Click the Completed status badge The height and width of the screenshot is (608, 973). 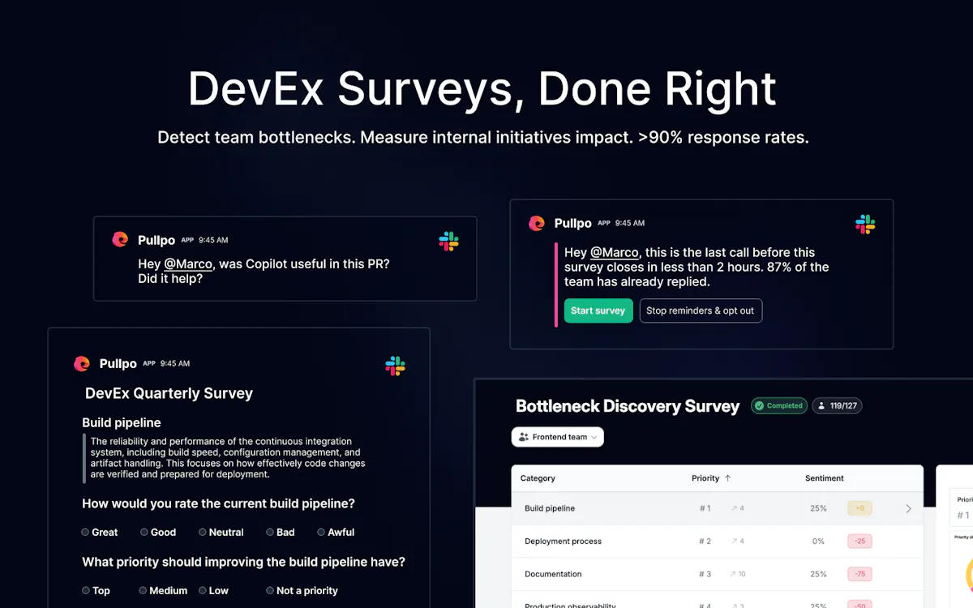779,405
